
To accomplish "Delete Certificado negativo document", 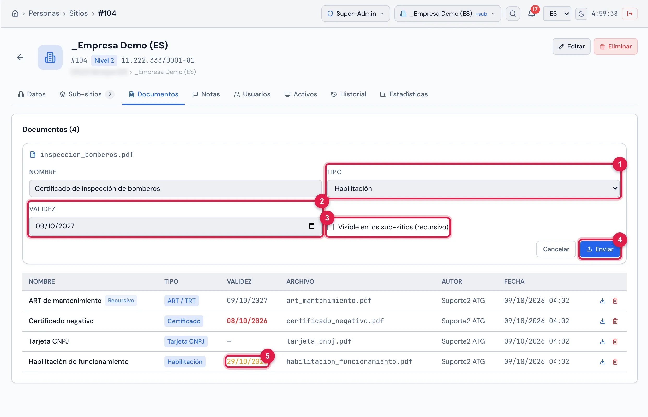I will pyautogui.click(x=615, y=321).
